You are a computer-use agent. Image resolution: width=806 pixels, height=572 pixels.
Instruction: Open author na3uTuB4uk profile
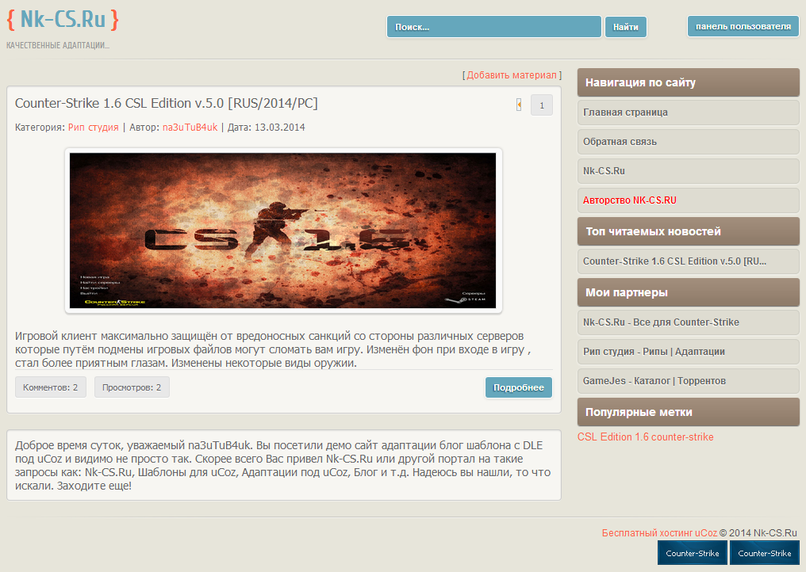pos(190,128)
